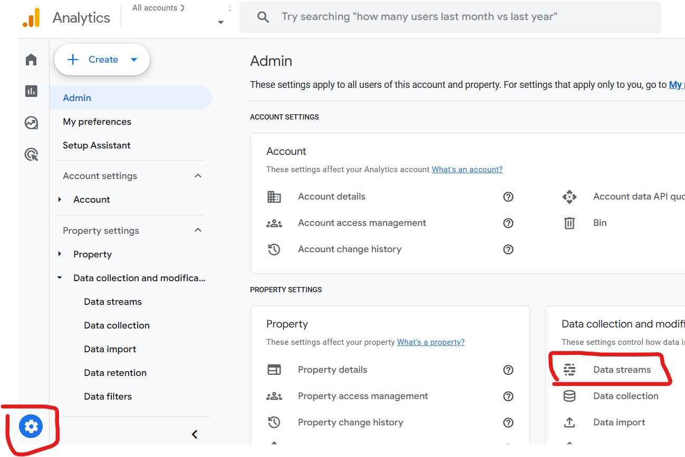Follow the What's a property? link
Screen dimensions: 685x457
pyautogui.click(x=431, y=342)
